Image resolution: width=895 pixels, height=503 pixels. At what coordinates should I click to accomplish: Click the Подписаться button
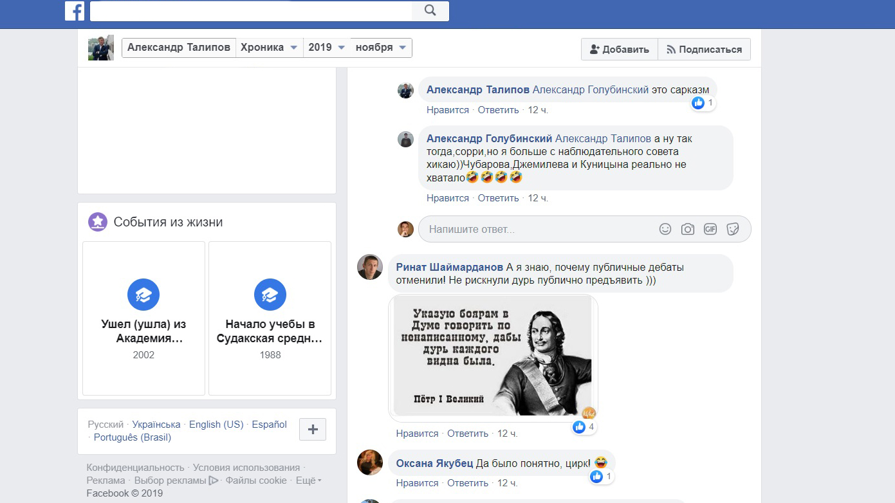pos(704,50)
